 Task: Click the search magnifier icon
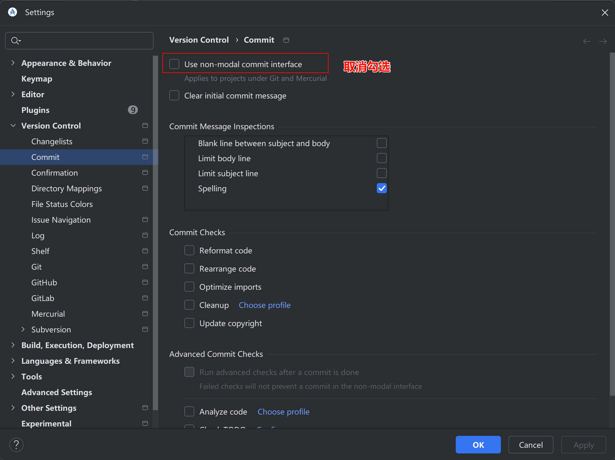[x=15, y=41]
